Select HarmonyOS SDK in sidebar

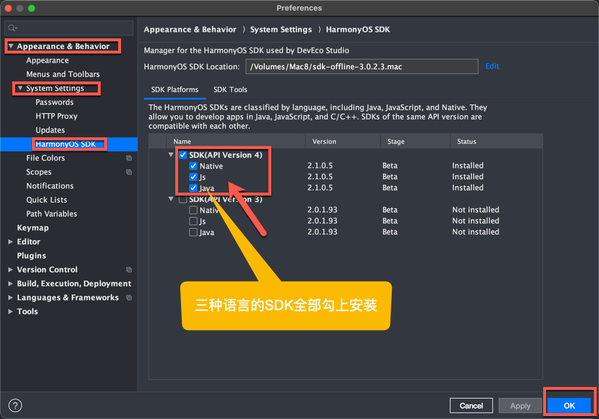[65, 144]
